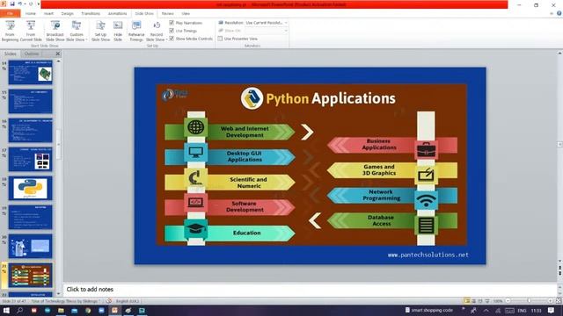
Task: Switch to the Design ribbon tab
Action: (x=67, y=13)
